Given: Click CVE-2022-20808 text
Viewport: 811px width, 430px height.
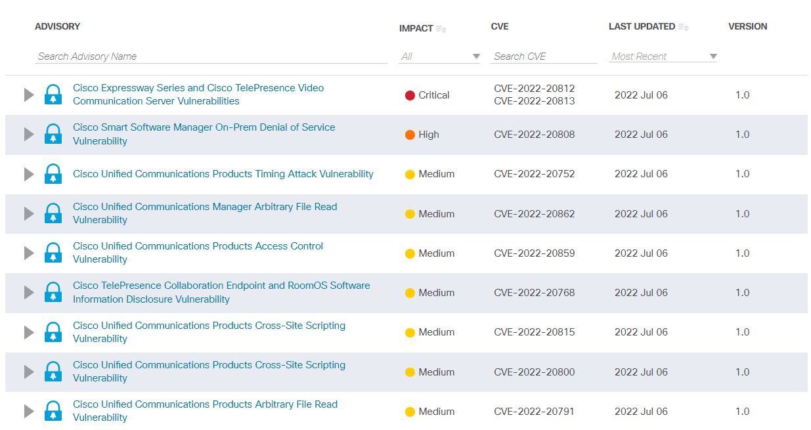Looking at the screenshot, I should [534, 135].
